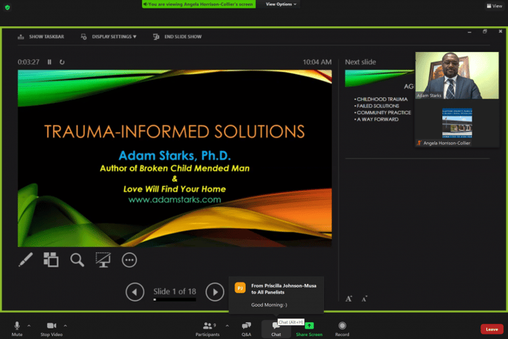Expand the arrow next to Participants
Image resolution: width=508 pixels, height=339 pixels.
tap(227, 326)
